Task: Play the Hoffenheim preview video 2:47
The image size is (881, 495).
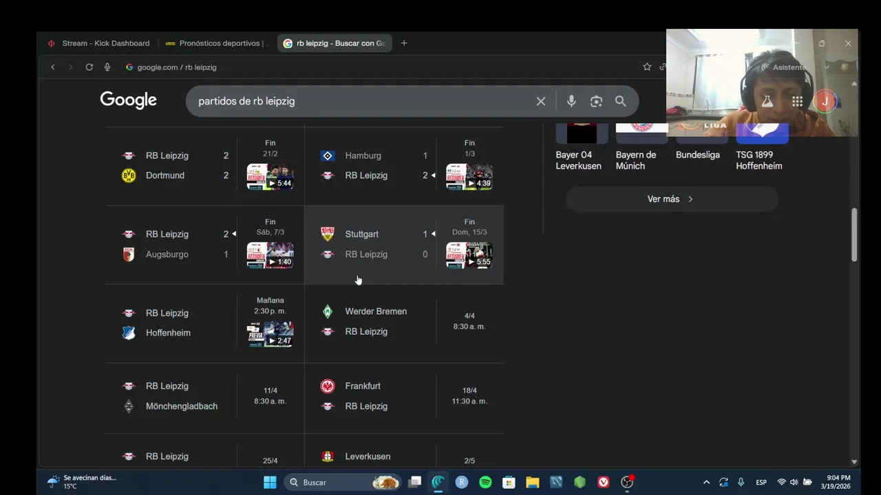Action: coord(270,334)
